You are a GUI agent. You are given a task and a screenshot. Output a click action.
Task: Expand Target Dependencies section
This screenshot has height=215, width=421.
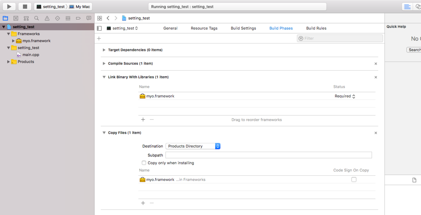pyautogui.click(x=104, y=50)
